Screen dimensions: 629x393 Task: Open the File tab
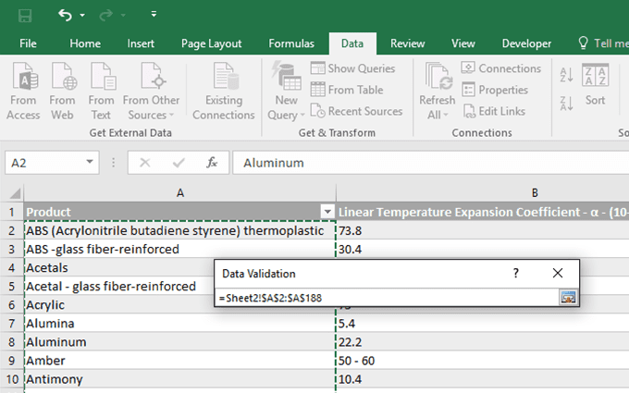(28, 43)
